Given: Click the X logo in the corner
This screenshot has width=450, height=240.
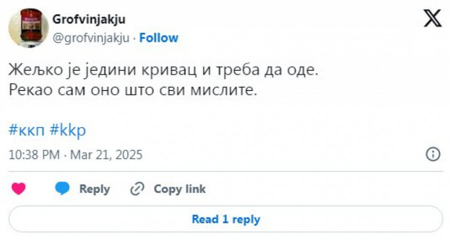Looking at the screenshot, I should [432, 18].
